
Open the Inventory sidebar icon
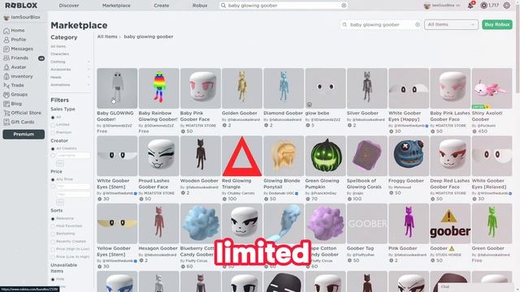pyautogui.click(x=6, y=76)
